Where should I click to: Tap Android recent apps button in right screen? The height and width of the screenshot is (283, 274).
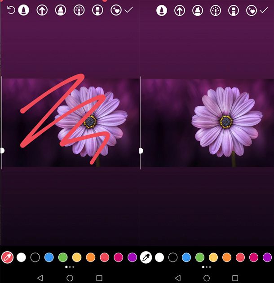pyautogui.click(x=235, y=278)
